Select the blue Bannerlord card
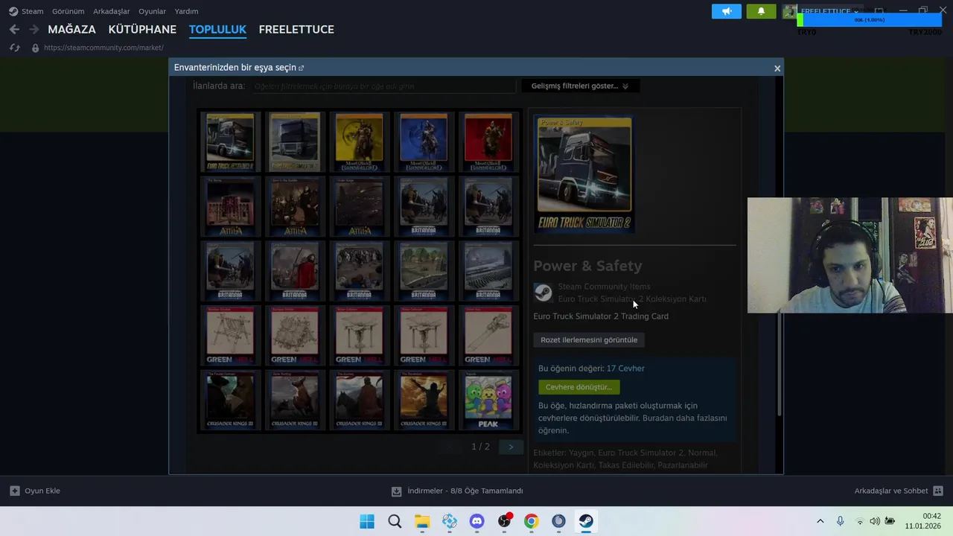Screen dimensions: 953x536 pyautogui.click(x=424, y=141)
